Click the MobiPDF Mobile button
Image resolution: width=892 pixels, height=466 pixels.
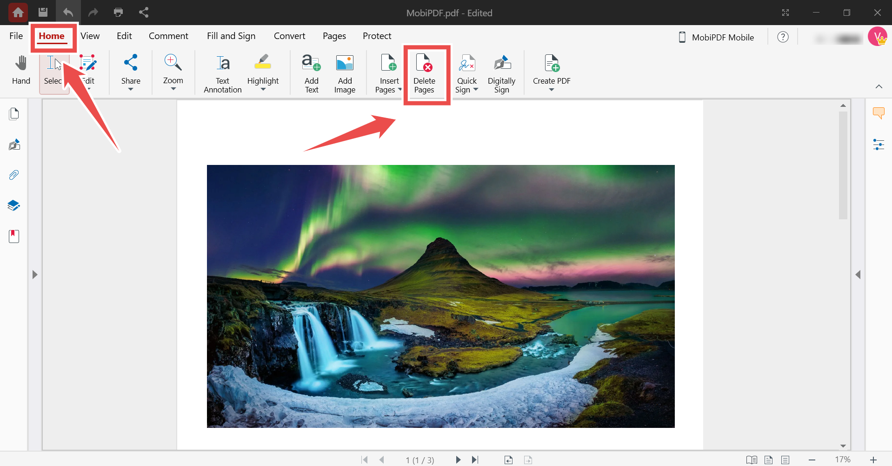(717, 37)
